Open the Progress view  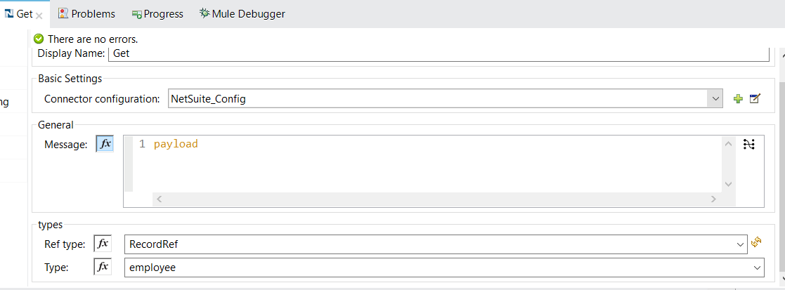(x=157, y=14)
